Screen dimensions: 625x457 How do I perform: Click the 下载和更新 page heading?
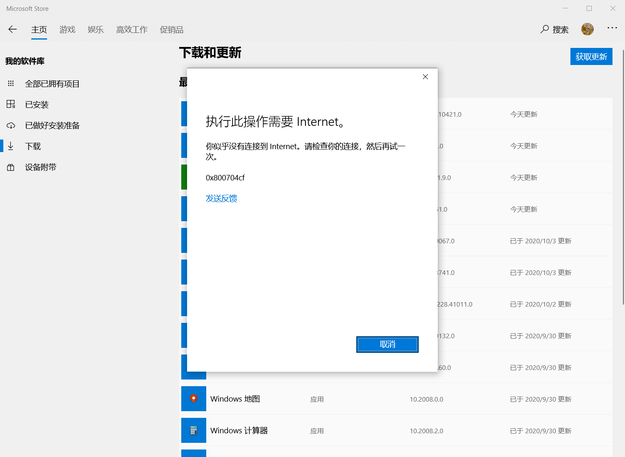(x=210, y=53)
